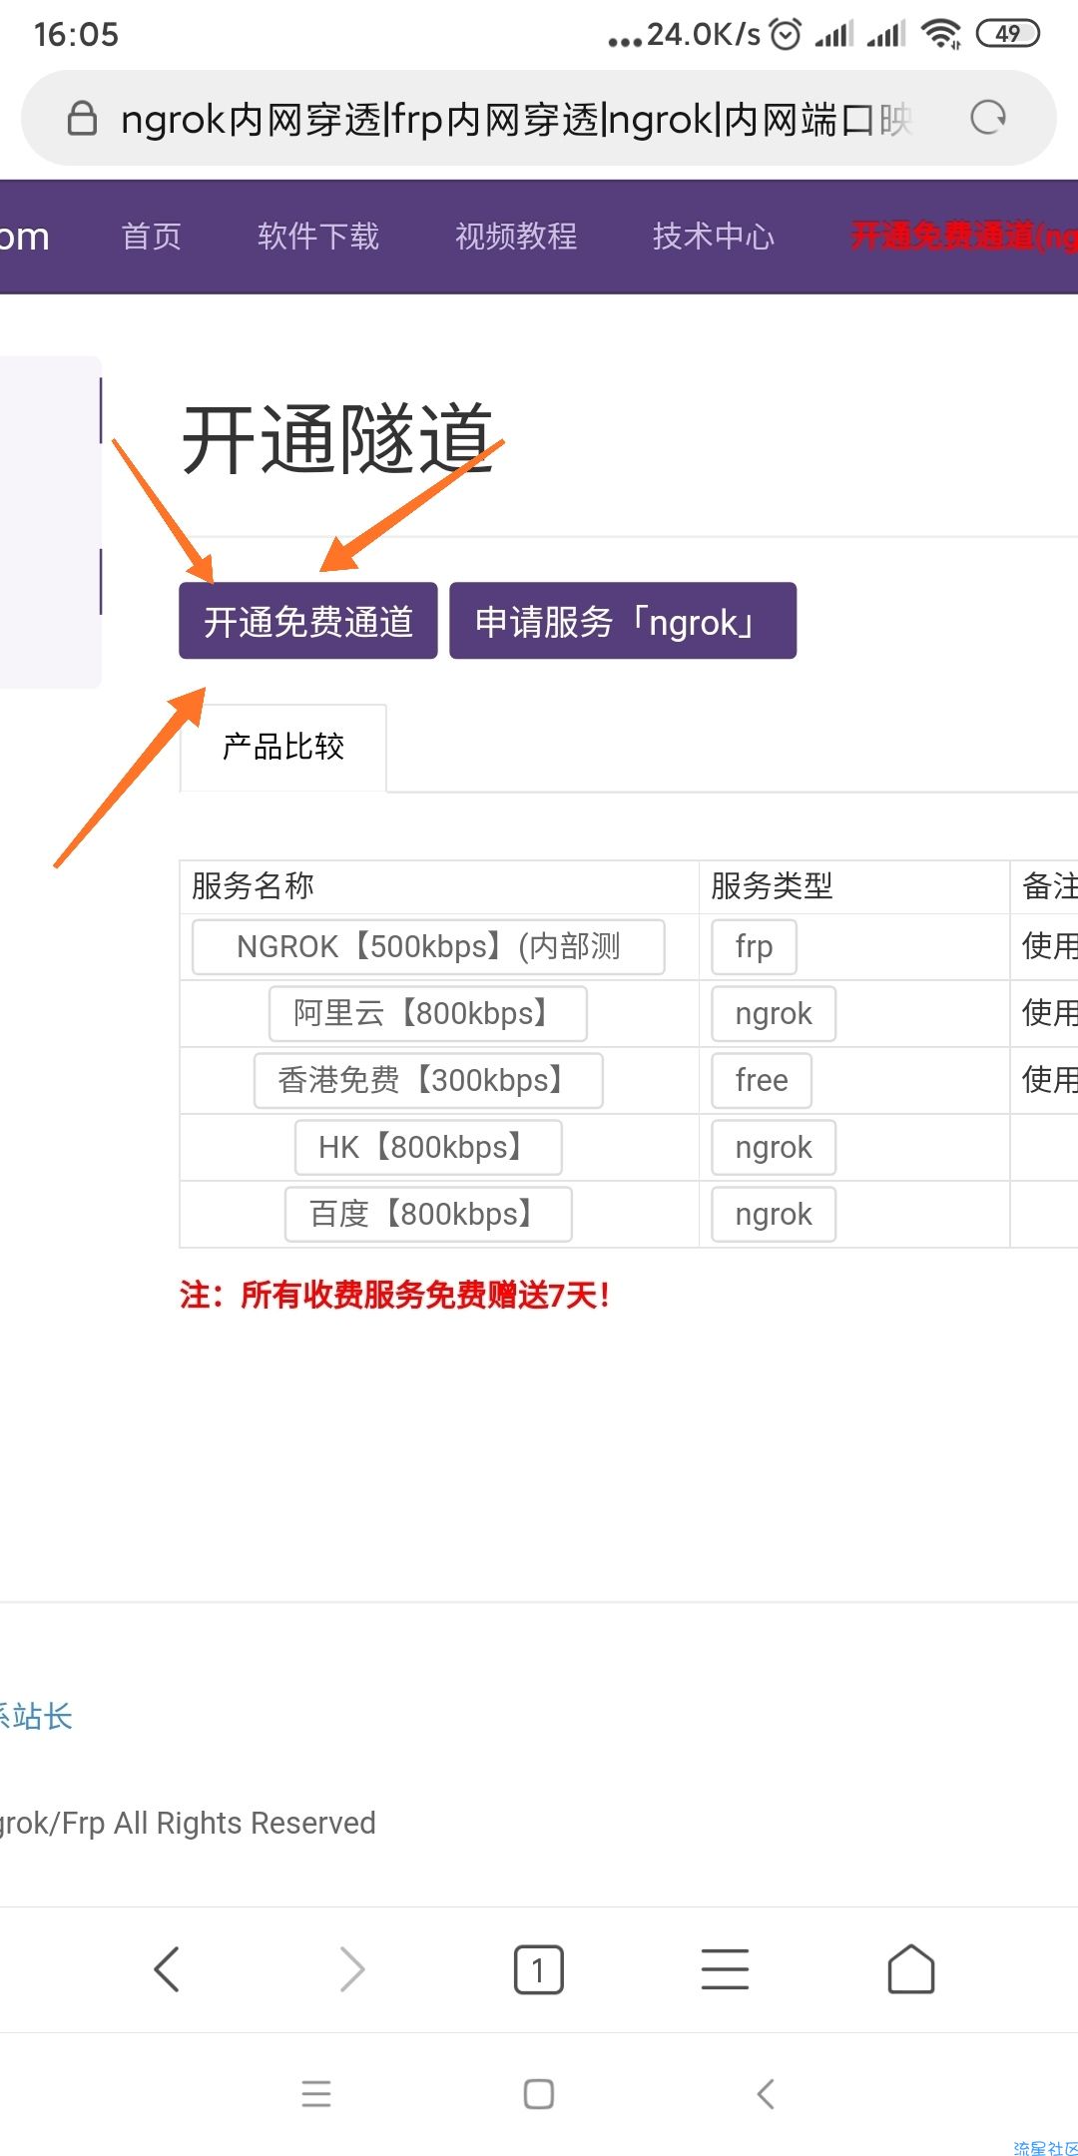Tap the Wi-Fi icon in status bar
The width and height of the screenshot is (1078, 2156).
coord(941,34)
